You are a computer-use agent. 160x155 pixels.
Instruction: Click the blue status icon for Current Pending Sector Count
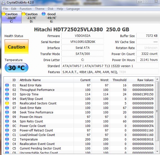(7, 148)
